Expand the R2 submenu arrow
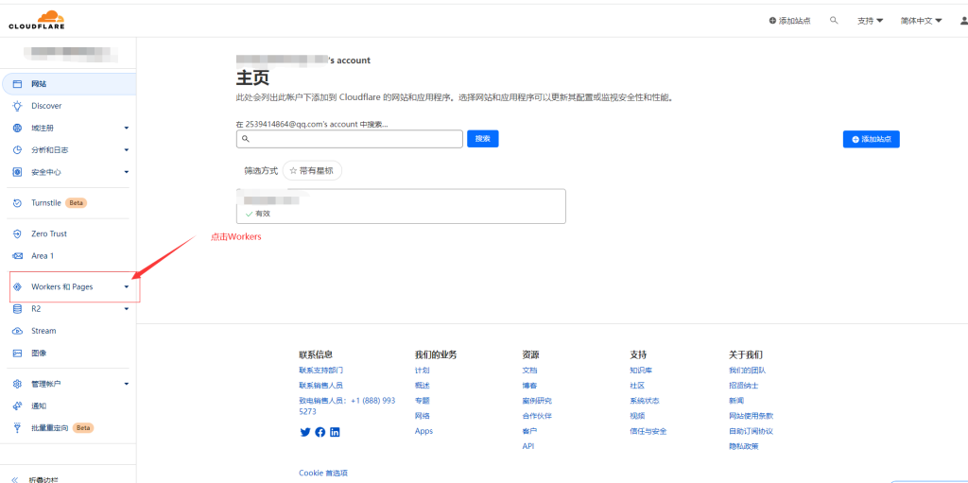968x483 pixels. (127, 309)
